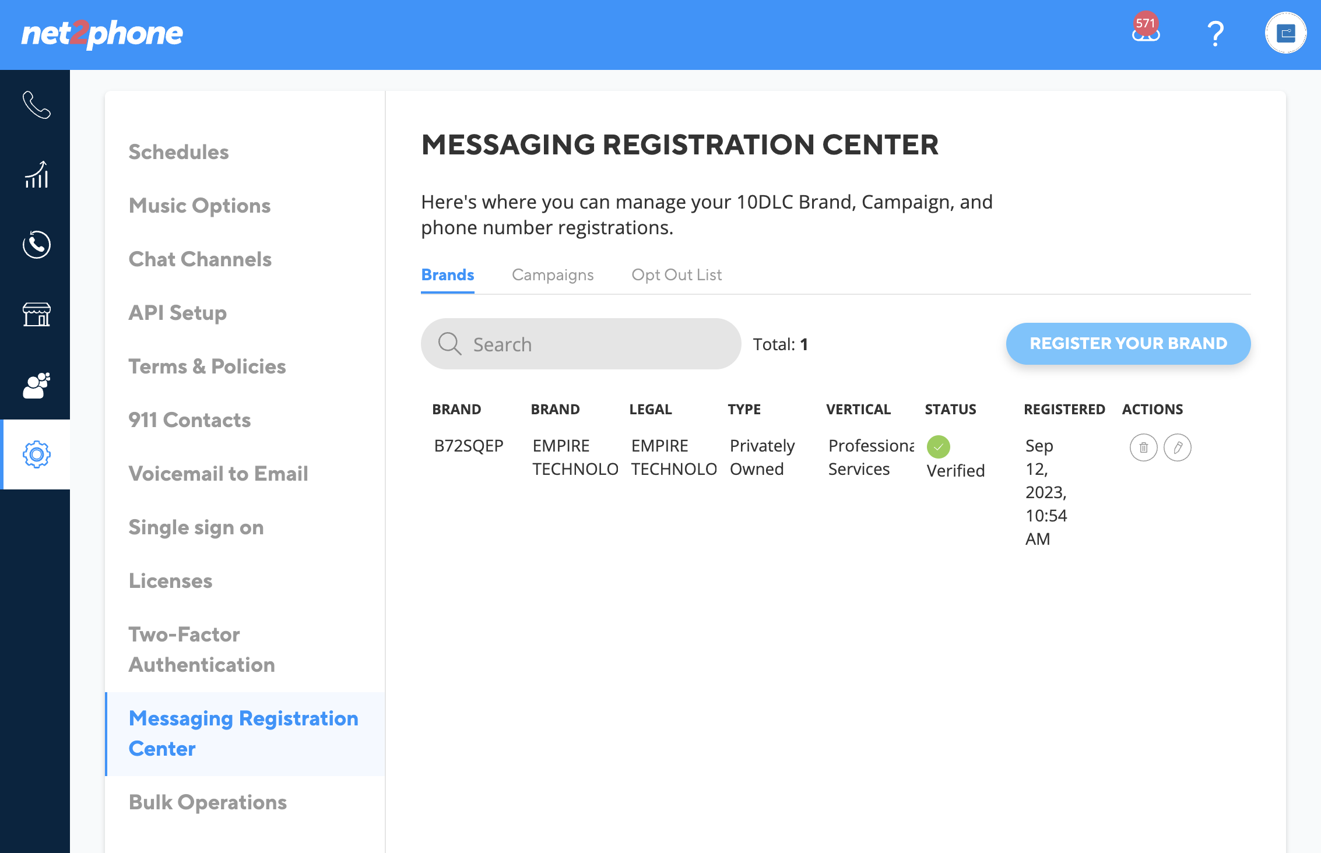Image resolution: width=1321 pixels, height=853 pixels.
Task: Switch to the Opt Out List tab
Action: coord(676,275)
